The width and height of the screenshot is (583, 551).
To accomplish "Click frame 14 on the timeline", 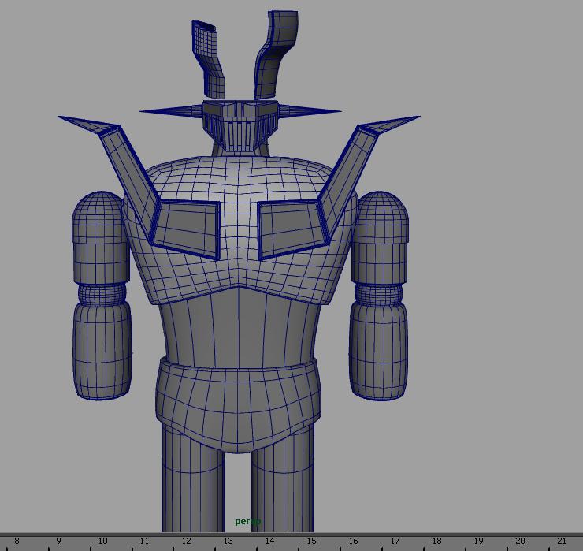I will click(x=269, y=541).
